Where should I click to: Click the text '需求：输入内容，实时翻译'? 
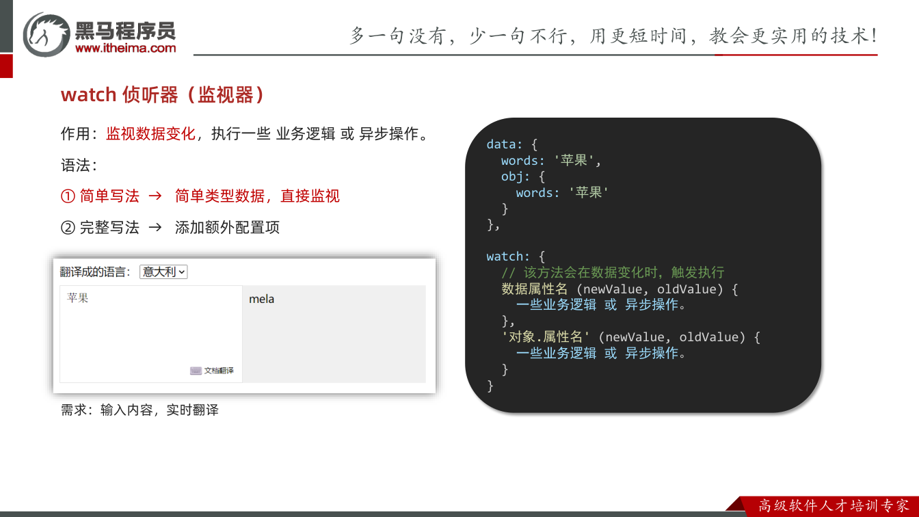click(x=140, y=410)
